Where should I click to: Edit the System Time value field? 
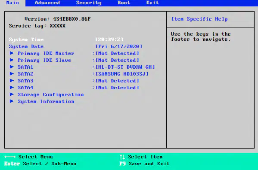109,39
